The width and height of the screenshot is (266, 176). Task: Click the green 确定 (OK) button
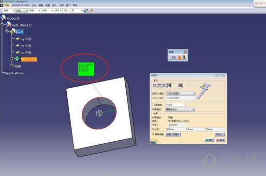[x=209, y=140]
